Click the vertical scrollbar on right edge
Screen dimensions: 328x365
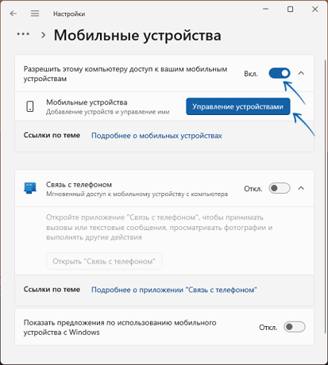click(x=326, y=196)
